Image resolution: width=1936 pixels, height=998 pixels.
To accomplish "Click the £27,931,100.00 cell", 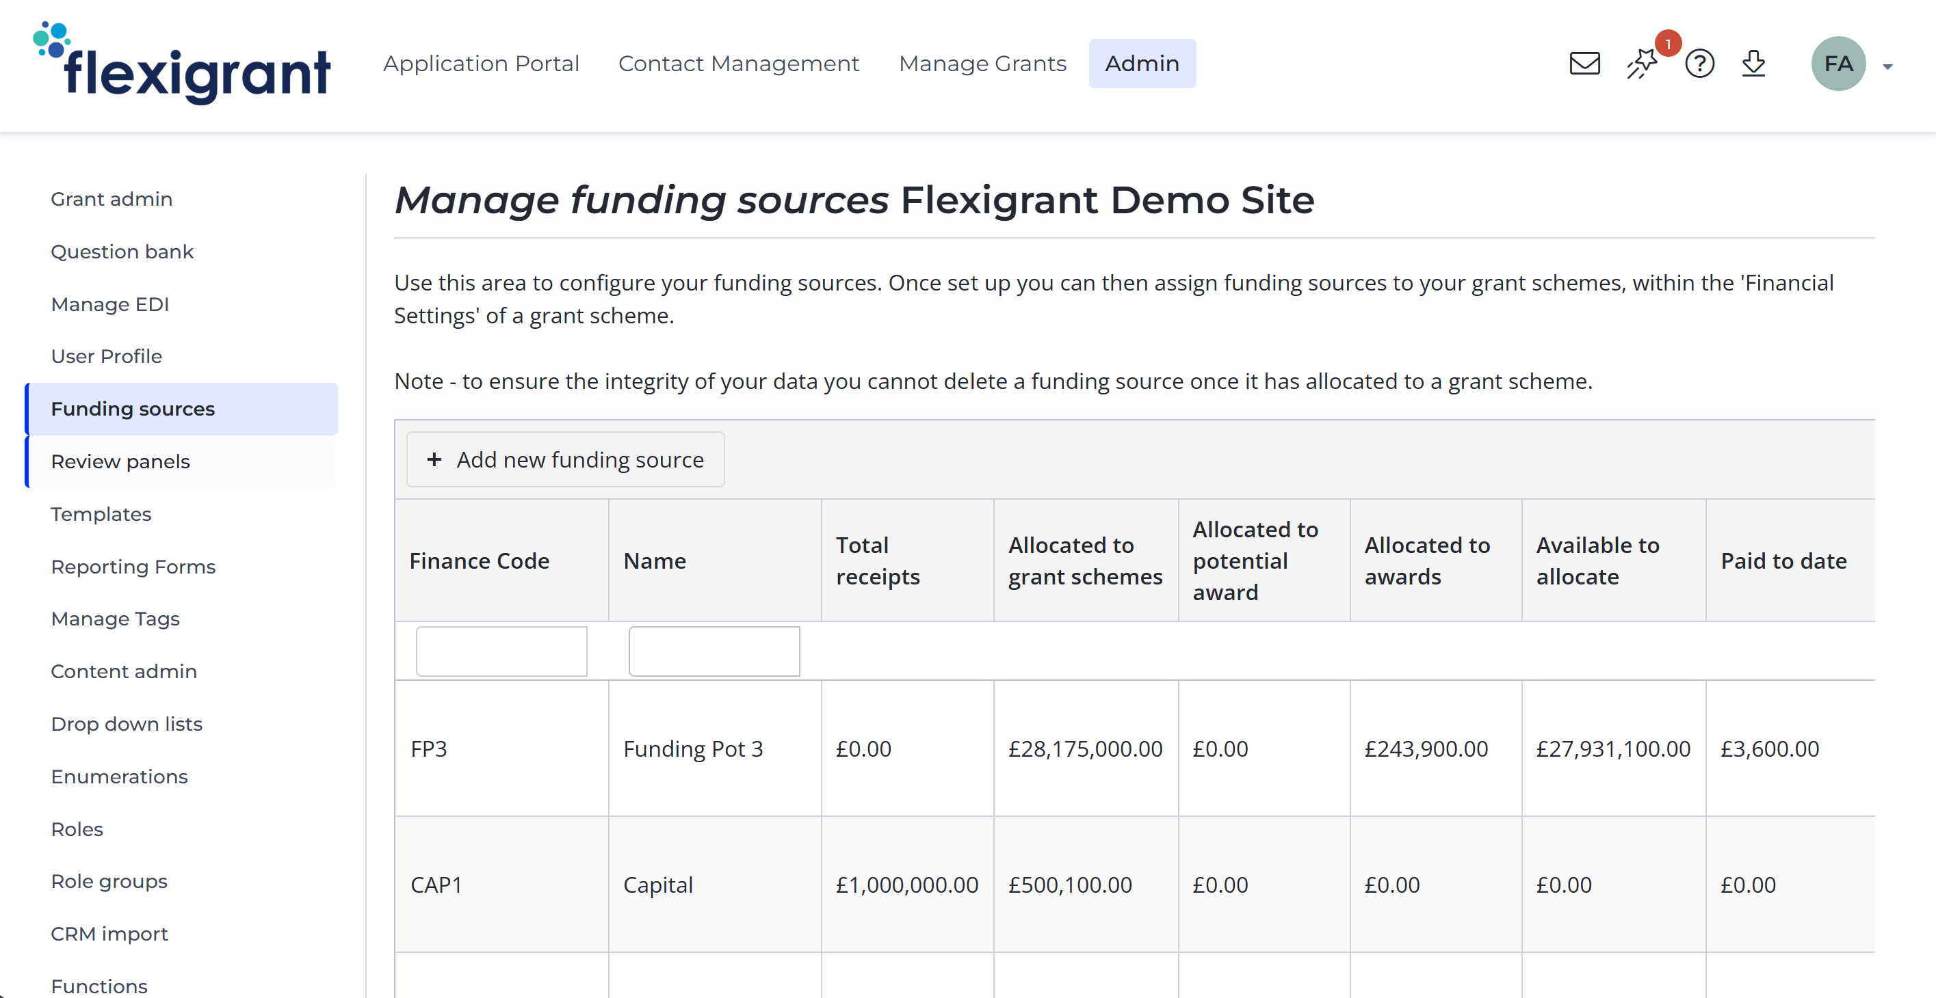I will pyautogui.click(x=1613, y=748).
